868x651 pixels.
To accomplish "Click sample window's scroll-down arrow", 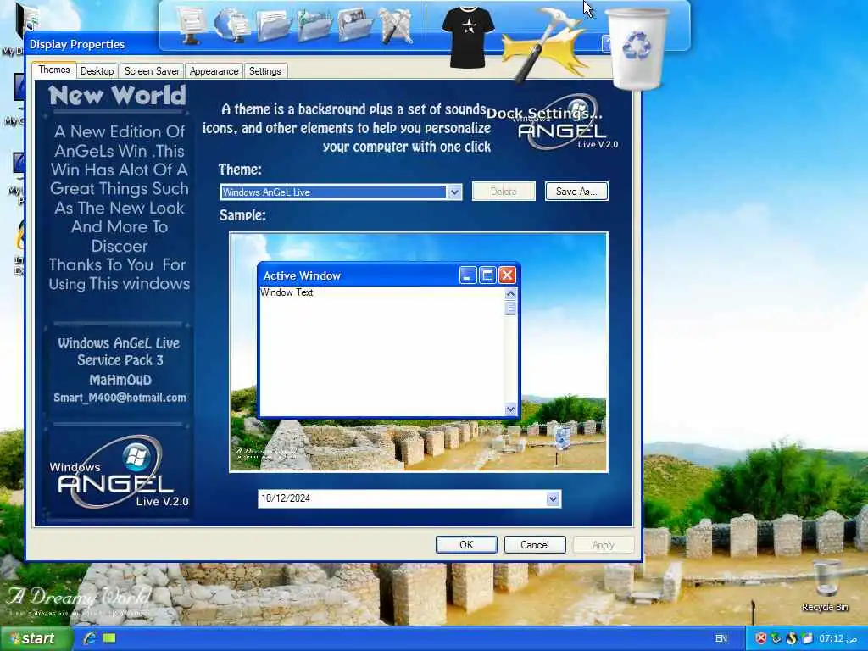I will (510, 409).
